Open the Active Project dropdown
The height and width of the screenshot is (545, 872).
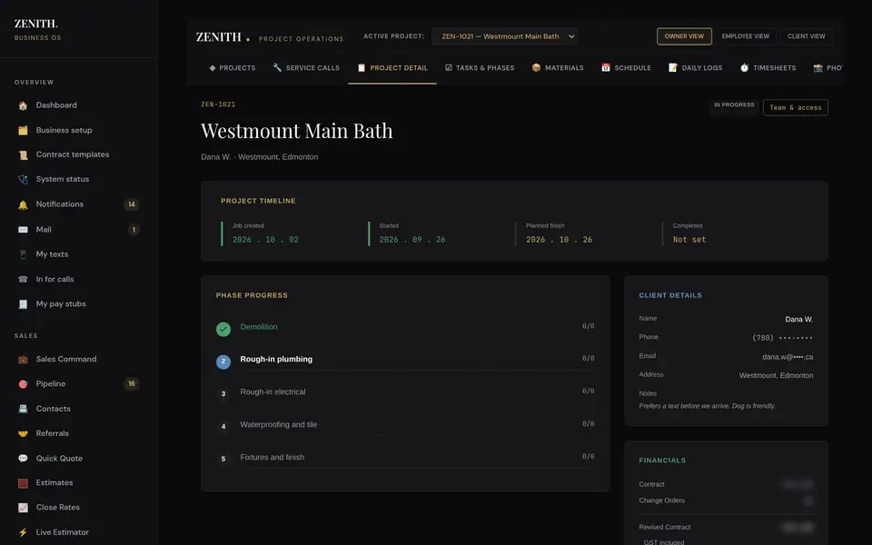click(504, 36)
